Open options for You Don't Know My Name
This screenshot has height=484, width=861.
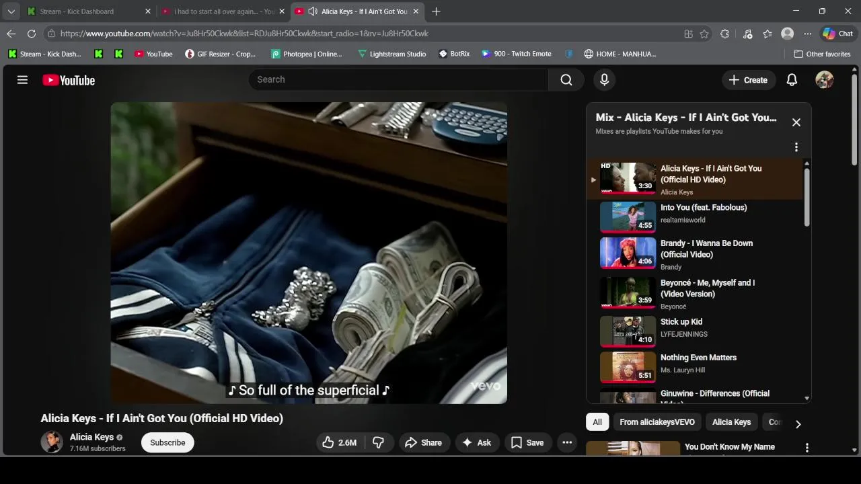tap(807, 448)
